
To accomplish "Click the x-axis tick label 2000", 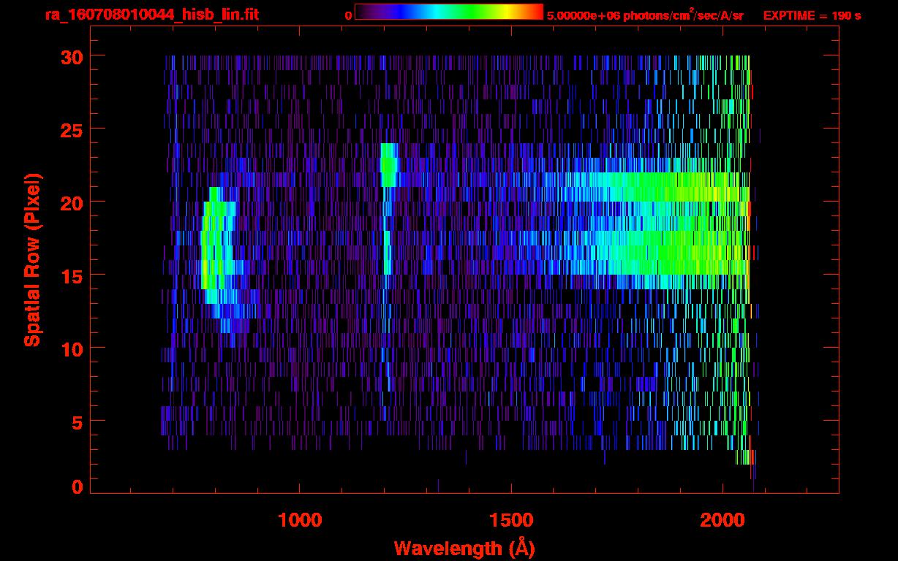I will 722,520.
